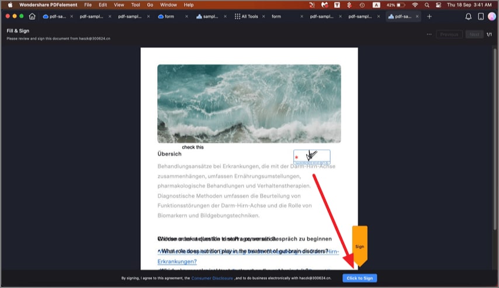Click the blue Click to Sign button
The width and height of the screenshot is (499, 288).
point(359,278)
